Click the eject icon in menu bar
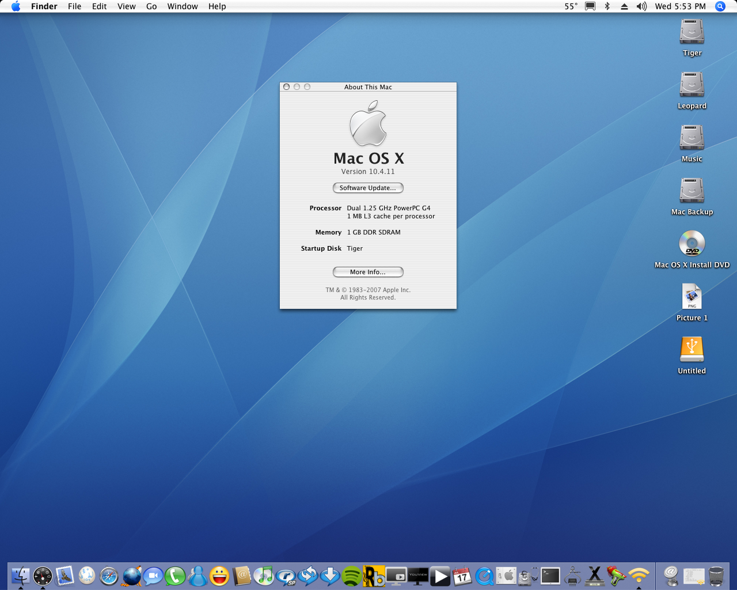 [x=624, y=6]
